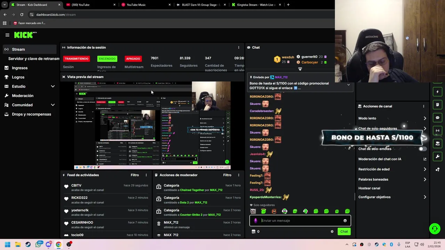Click the shop icon below message box

click(x=253, y=232)
